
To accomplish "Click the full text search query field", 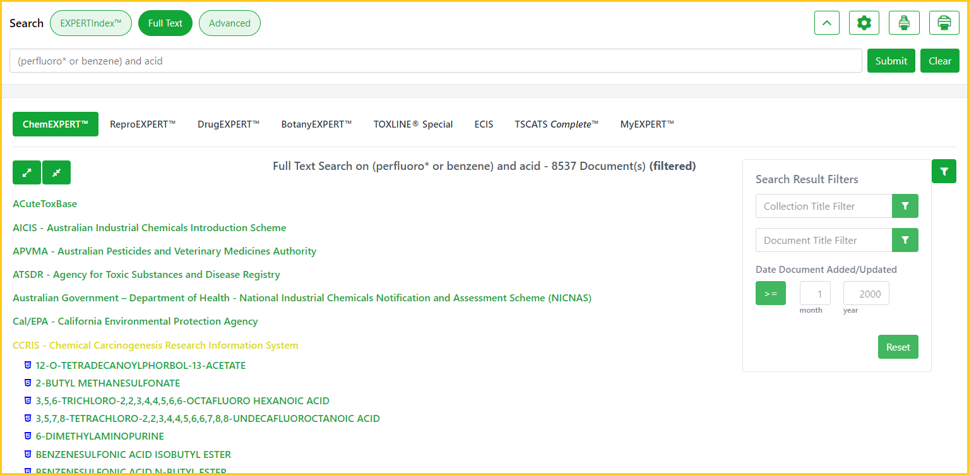I will click(x=436, y=61).
